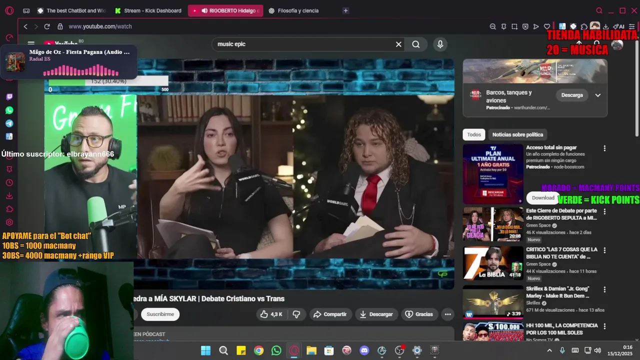Open the AI assistant toolbar button
The image size is (640, 360).
(619, 26)
